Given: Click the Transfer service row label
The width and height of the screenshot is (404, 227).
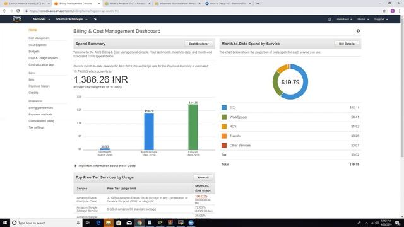Looking at the screenshot, I should (235, 136).
